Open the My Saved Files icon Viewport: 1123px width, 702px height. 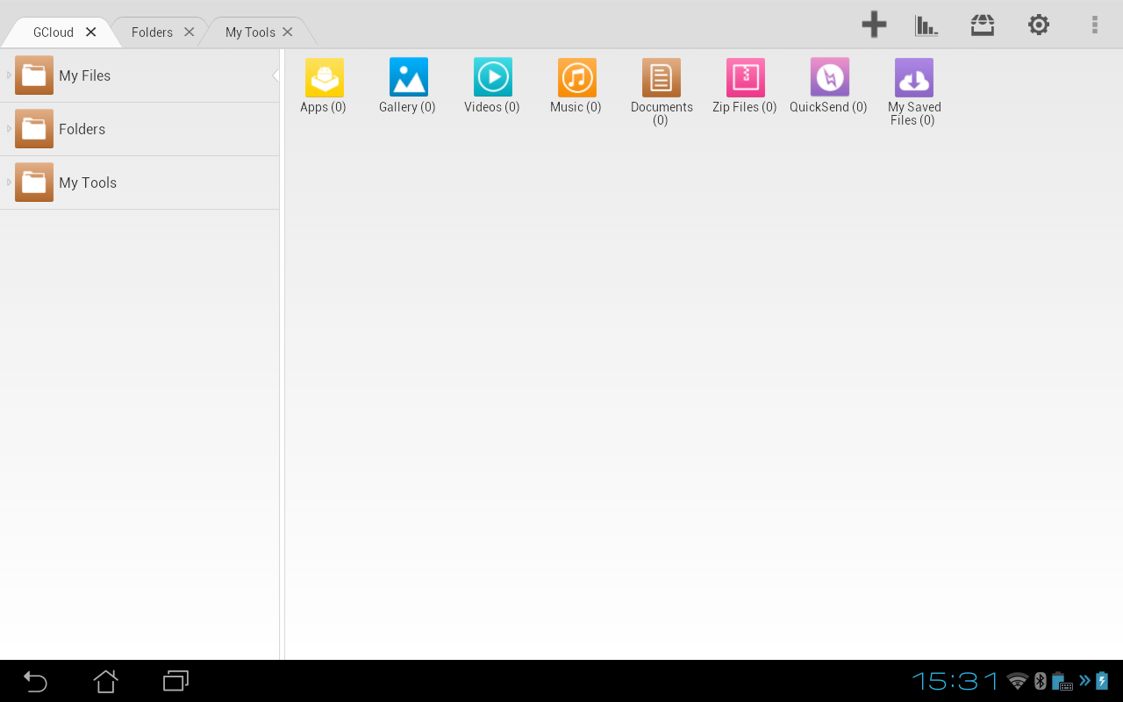913,77
